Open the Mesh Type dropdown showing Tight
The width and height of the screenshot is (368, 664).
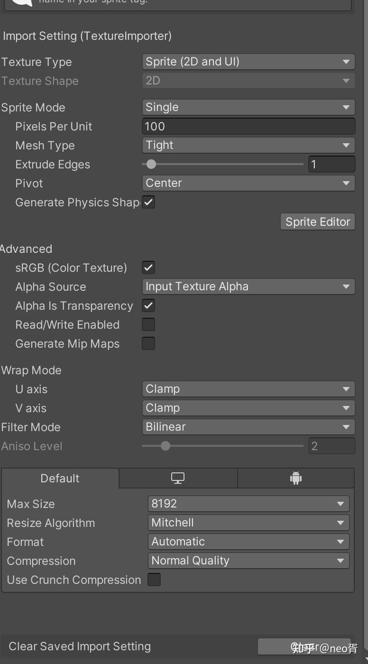pyautogui.click(x=248, y=145)
